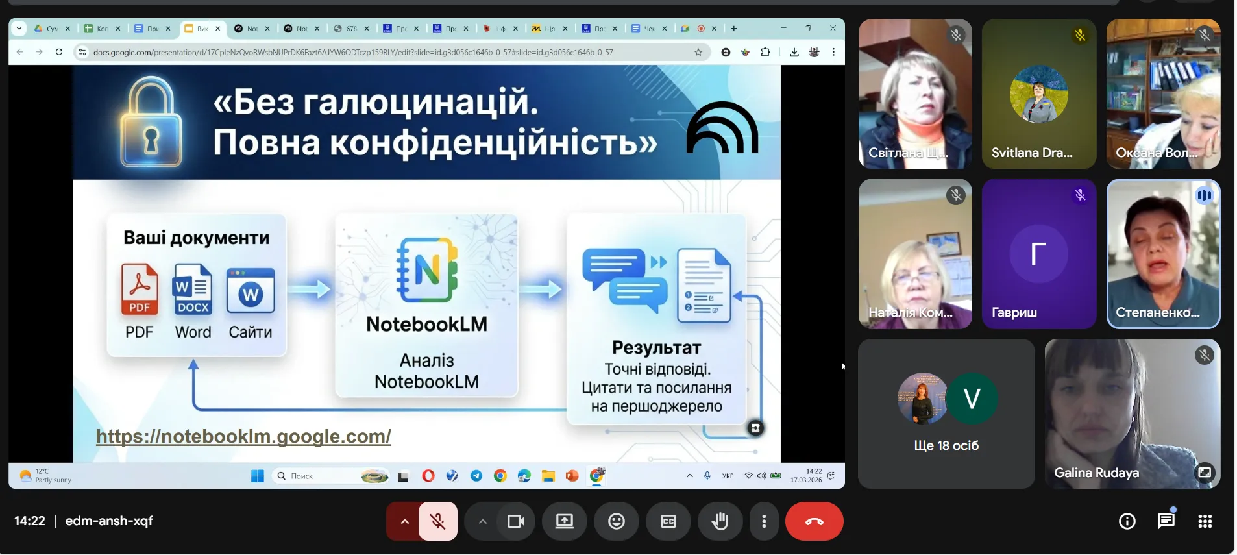The height and width of the screenshot is (555, 1237).
Task: Open picture-in-picture icon on Galina Rudaya tile
Action: (x=1205, y=473)
